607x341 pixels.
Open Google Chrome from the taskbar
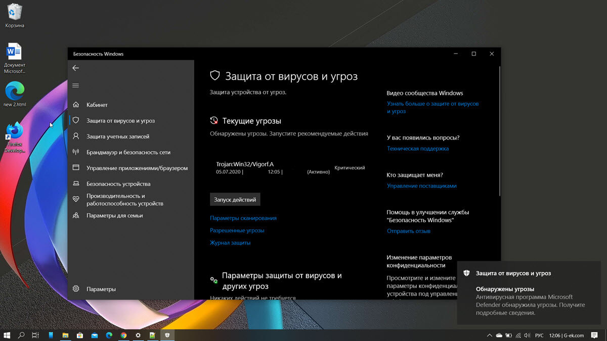123,335
